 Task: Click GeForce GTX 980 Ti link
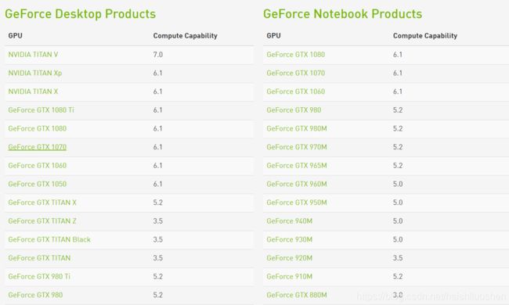39,276
